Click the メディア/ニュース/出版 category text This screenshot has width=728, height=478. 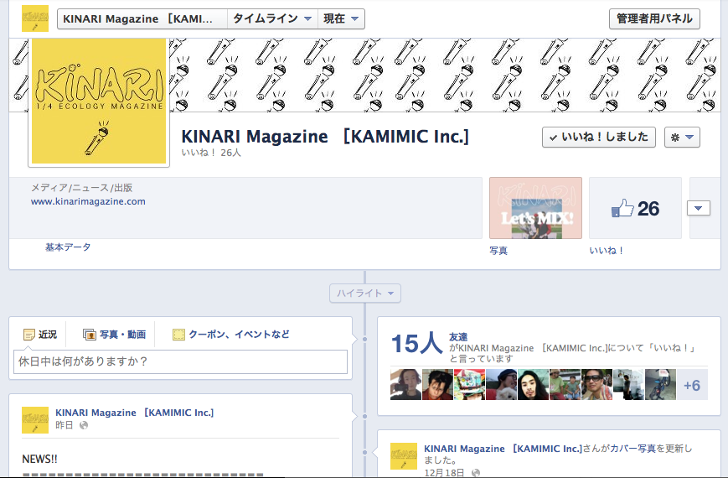[82, 188]
